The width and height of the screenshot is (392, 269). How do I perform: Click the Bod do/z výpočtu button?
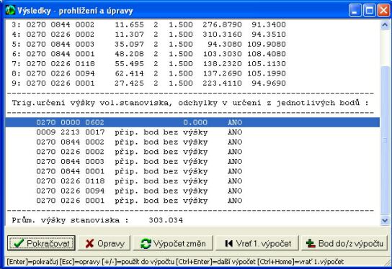coord(344,243)
